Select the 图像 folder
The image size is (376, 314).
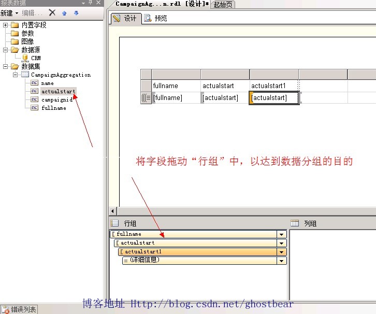27,41
